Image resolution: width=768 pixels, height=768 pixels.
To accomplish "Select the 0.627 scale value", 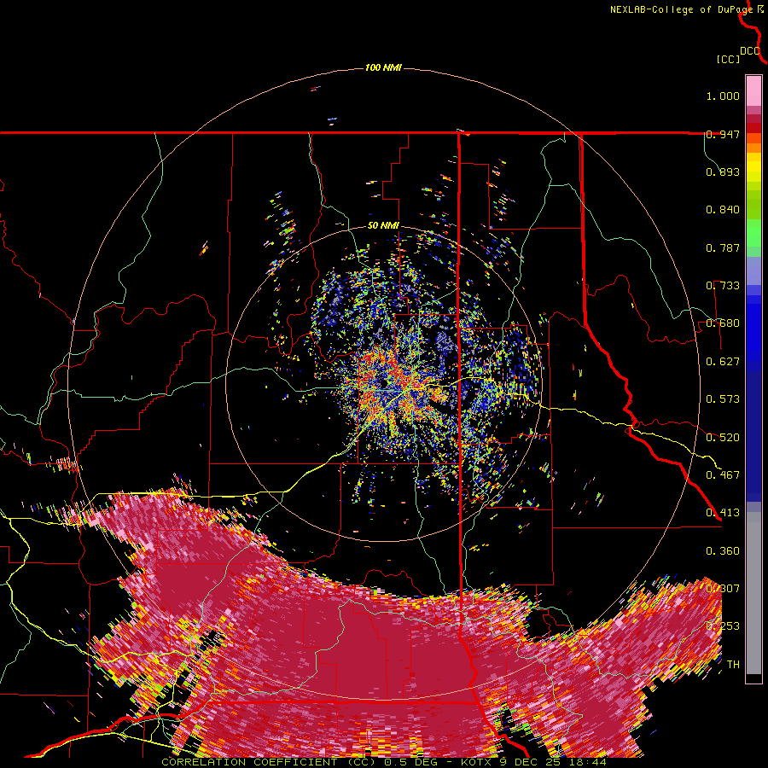I will tap(723, 362).
